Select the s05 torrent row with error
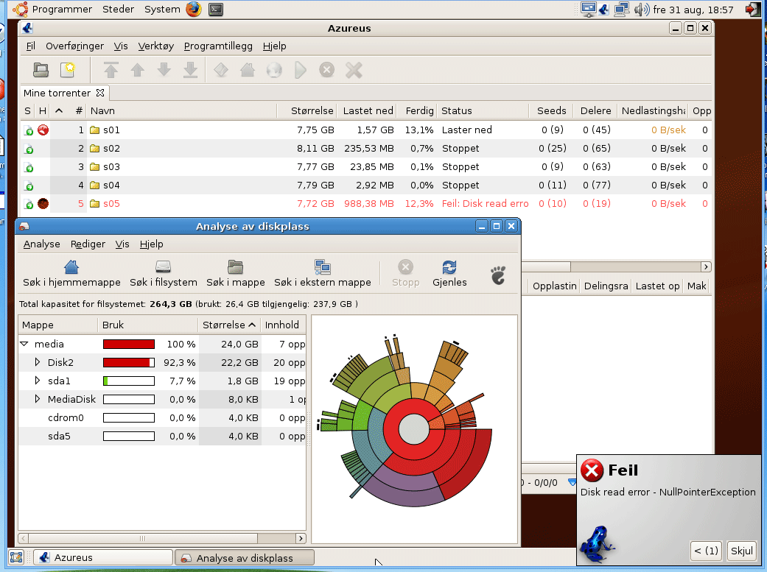The width and height of the screenshot is (767, 572). pyautogui.click(x=366, y=203)
